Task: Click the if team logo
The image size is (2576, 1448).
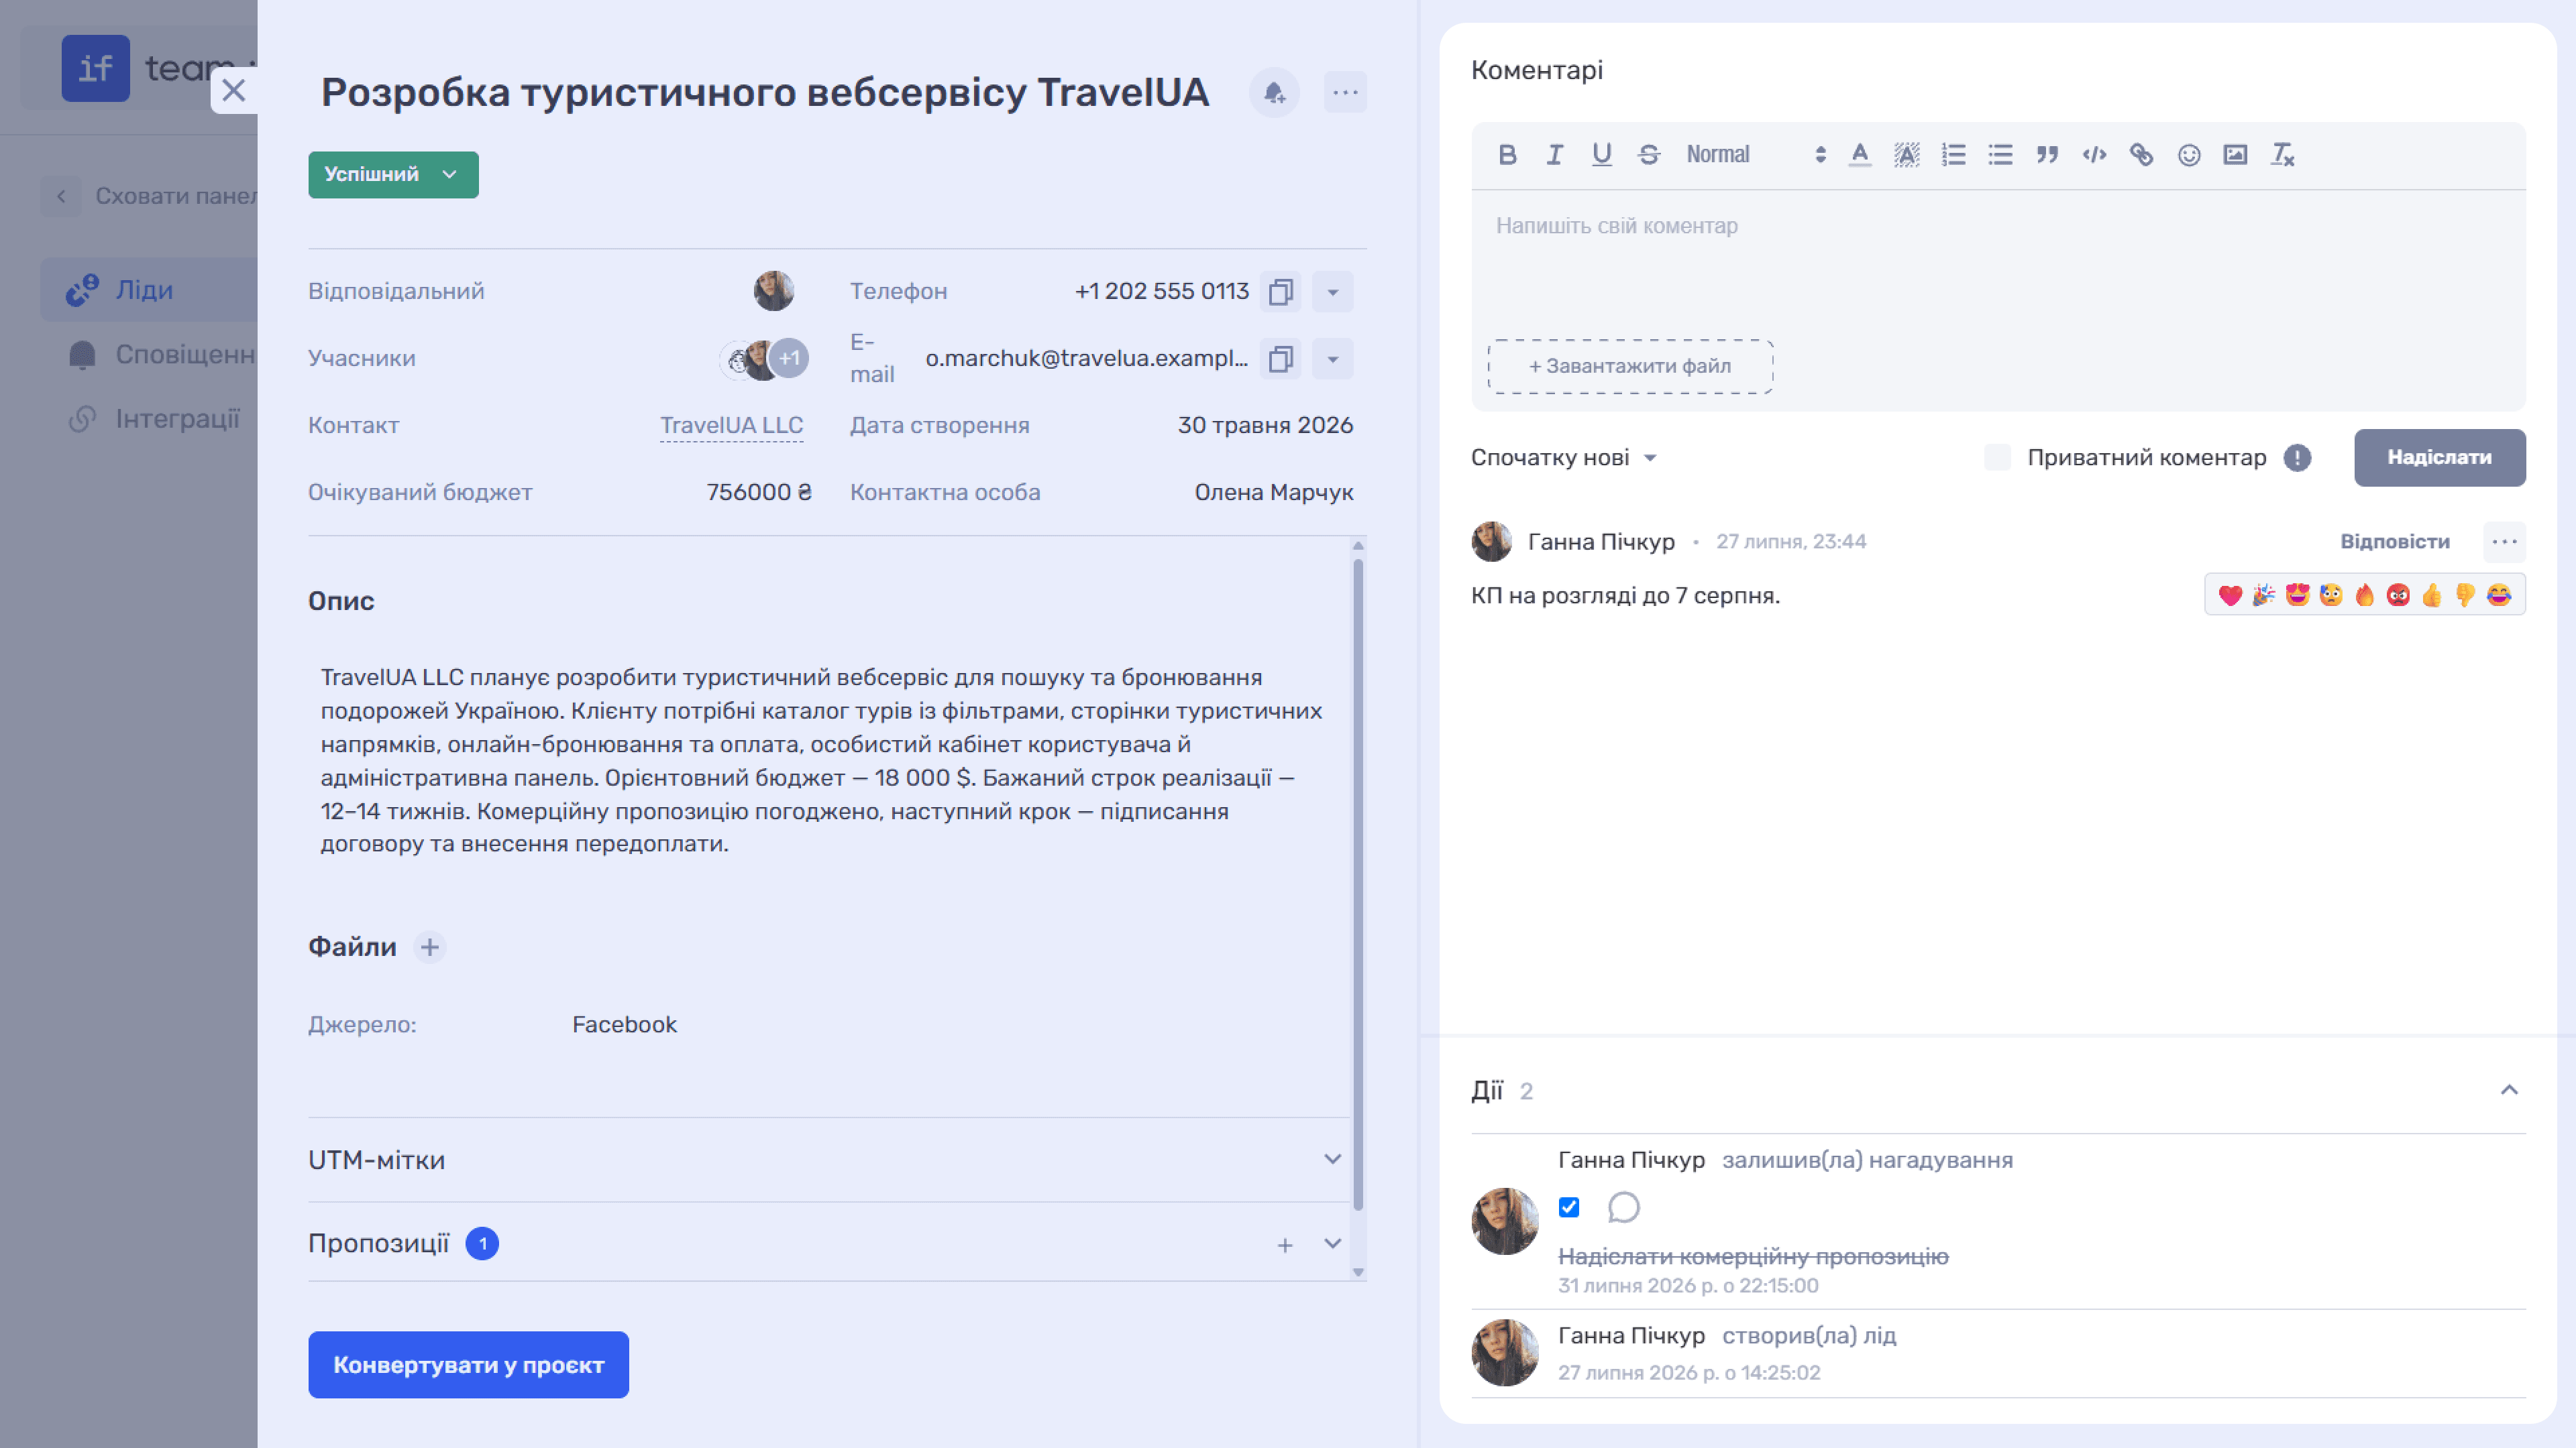Action: pos(95,68)
